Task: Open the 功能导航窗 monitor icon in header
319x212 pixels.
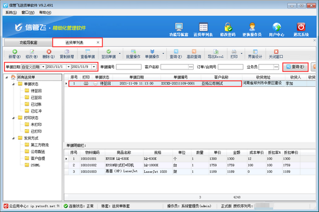Action: 179,27
